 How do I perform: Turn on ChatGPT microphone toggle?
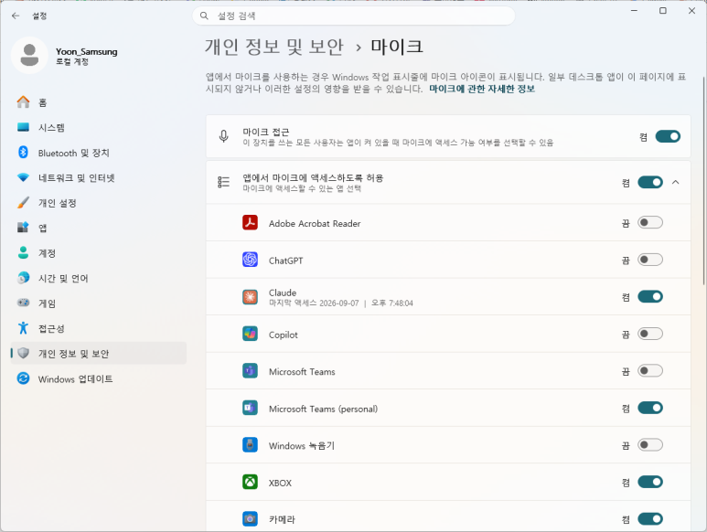pyautogui.click(x=650, y=260)
